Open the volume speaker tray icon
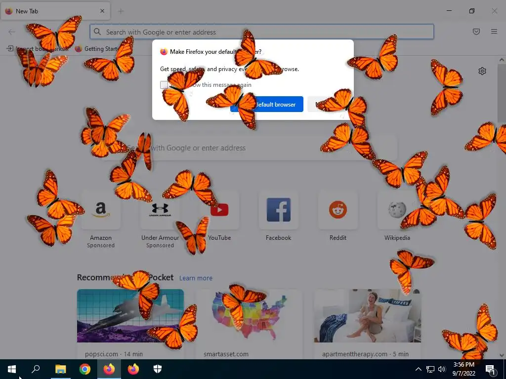Screen dimensions: 506x379 (442, 369)
